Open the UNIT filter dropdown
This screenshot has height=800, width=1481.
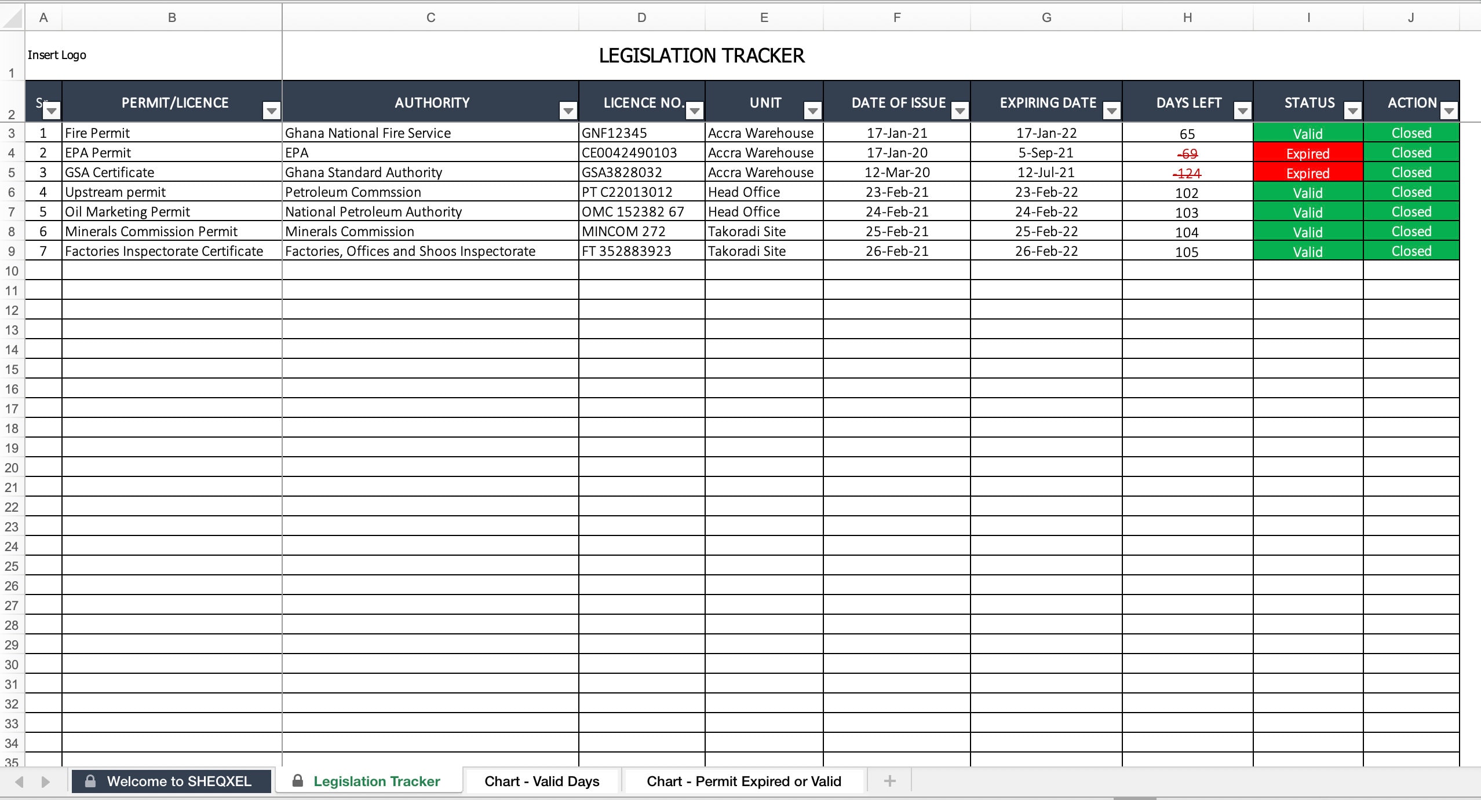point(812,110)
